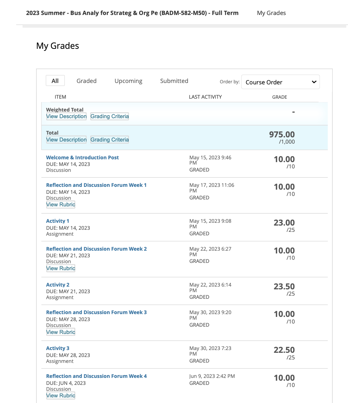View Rubric for Week 3 forum
The height and width of the screenshot is (403, 348).
[x=61, y=332]
